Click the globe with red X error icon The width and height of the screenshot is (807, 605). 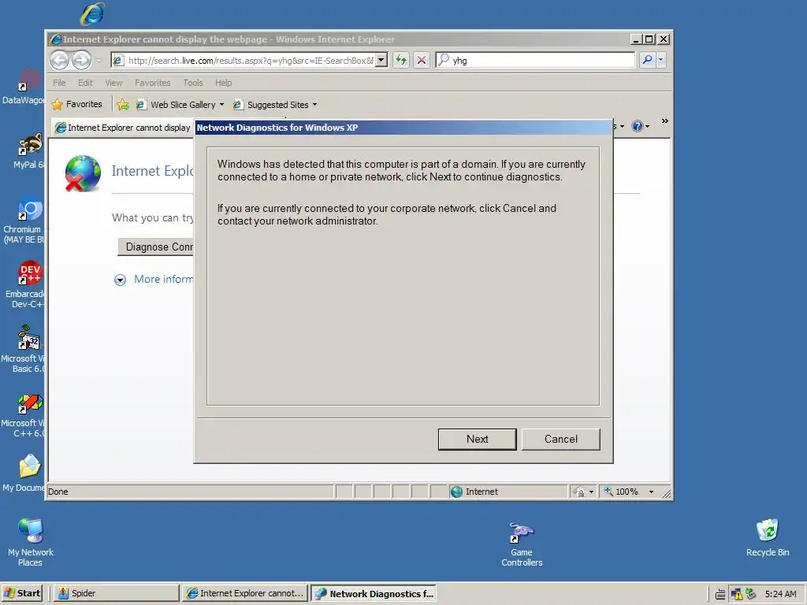[82, 173]
